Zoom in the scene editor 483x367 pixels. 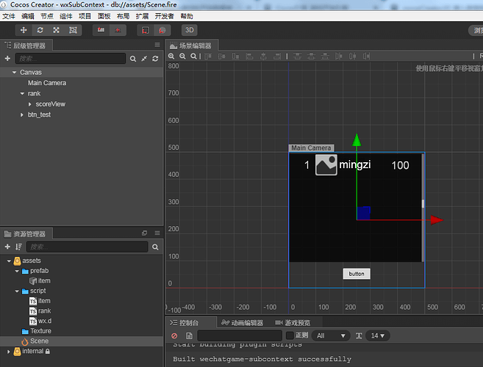(172, 56)
